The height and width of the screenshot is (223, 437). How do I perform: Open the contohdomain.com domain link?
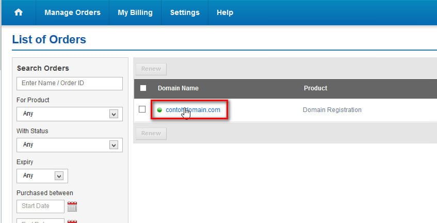point(193,110)
